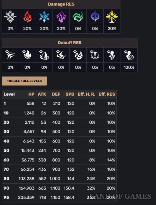156x205 pixels.
Task: Click the Frozen debuff RES crystal icon
Action: [x=44, y=55]
